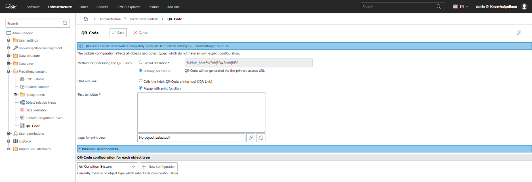Click the CMDB status icon
Viewport: 532px width, 182px height.
coord(22,79)
